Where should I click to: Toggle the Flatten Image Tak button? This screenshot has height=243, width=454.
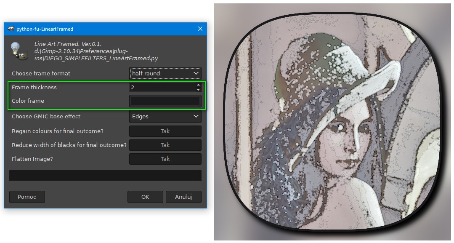point(165,159)
